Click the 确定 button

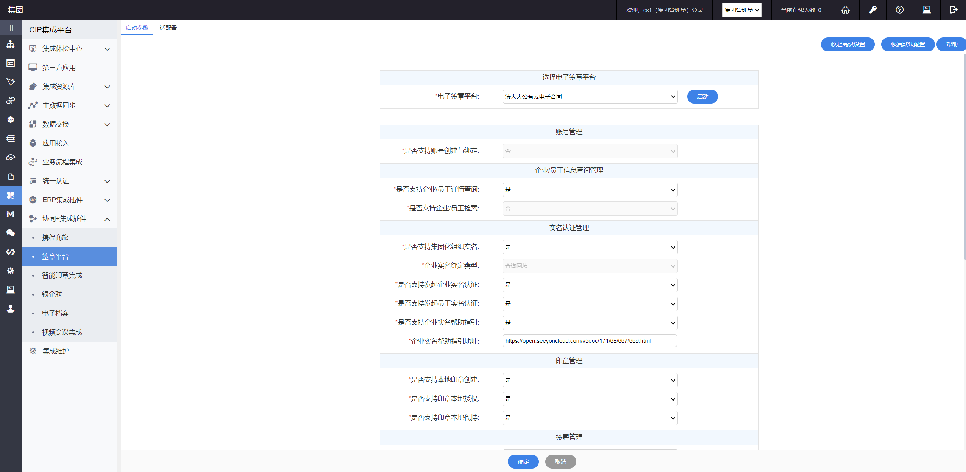(x=523, y=461)
